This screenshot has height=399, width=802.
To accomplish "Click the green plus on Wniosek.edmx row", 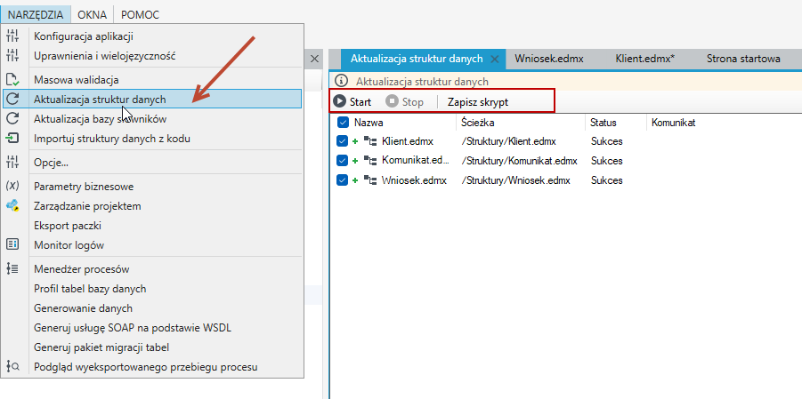I will [x=355, y=180].
